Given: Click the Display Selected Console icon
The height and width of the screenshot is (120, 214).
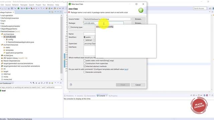Looking at the screenshot, I should (194, 95).
